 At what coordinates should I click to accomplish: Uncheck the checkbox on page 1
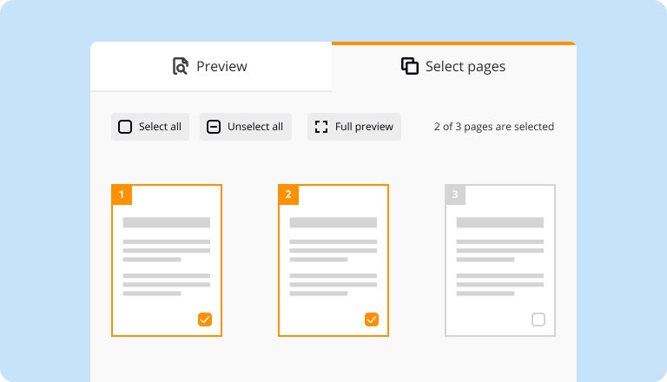tap(205, 319)
